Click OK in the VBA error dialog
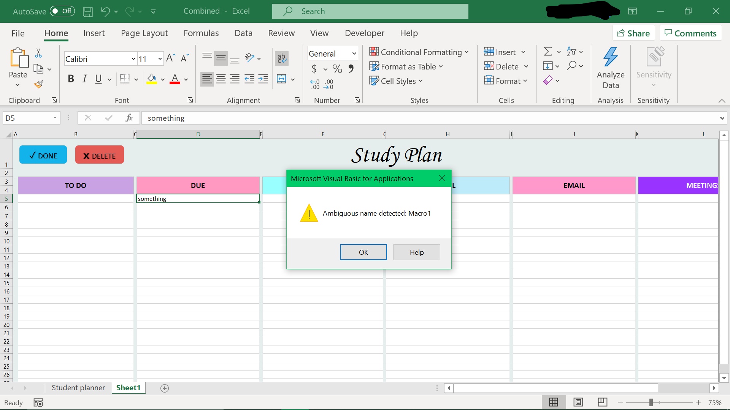The image size is (730, 410). 363,252
